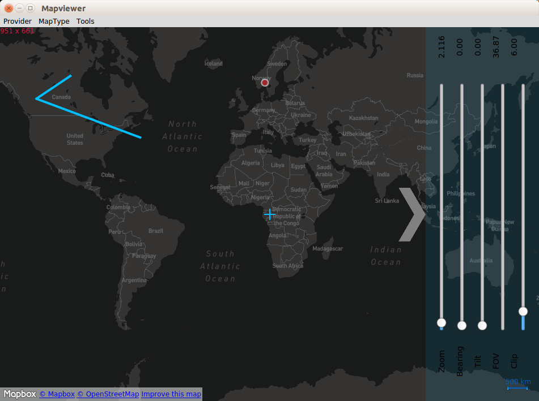Click the Mexico label on the map

click(x=67, y=171)
